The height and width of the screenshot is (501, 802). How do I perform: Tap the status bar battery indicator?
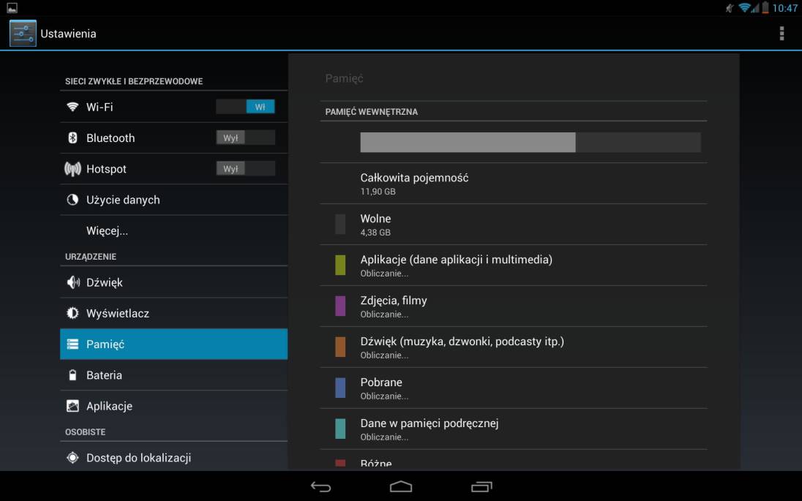pyautogui.click(x=765, y=7)
